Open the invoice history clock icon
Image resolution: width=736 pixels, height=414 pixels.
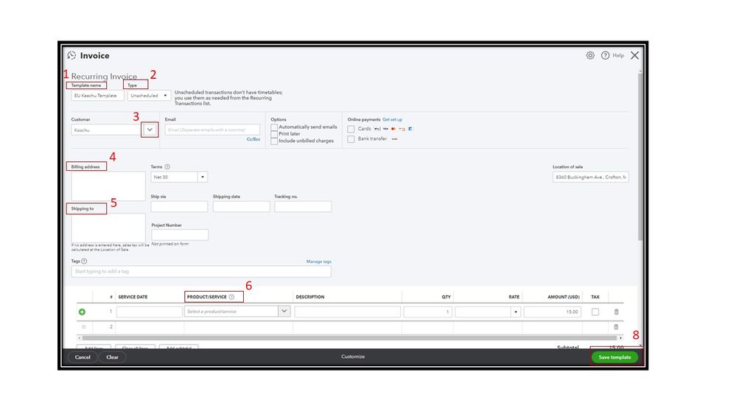click(71, 55)
